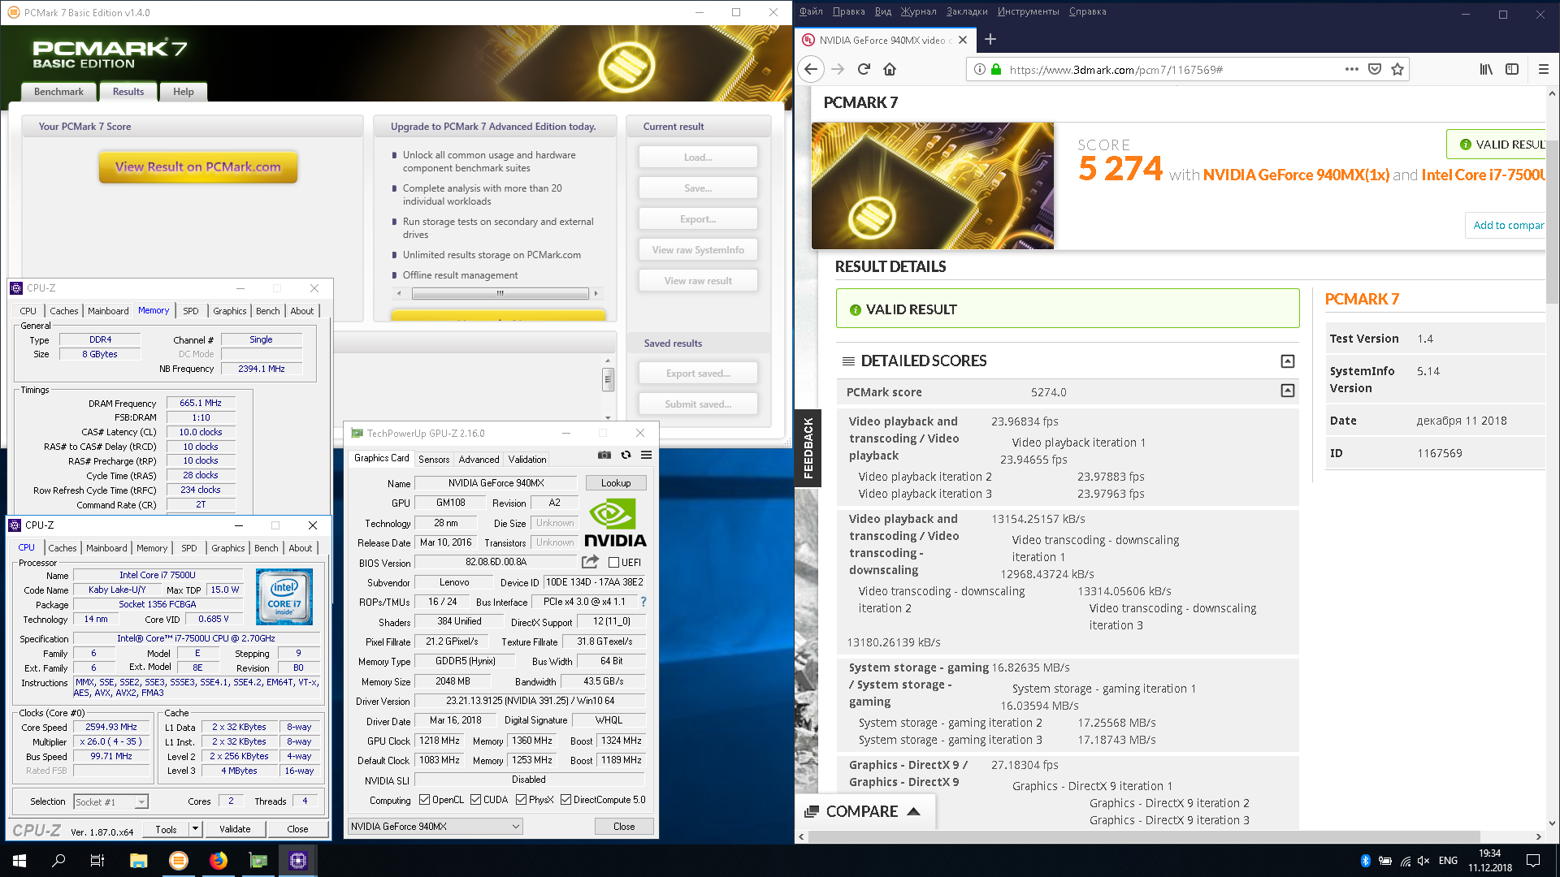Switch to the Sensors tab in GPU-Z

coord(434,459)
